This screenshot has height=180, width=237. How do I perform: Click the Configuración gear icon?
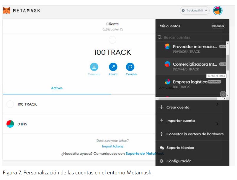pos(161,161)
